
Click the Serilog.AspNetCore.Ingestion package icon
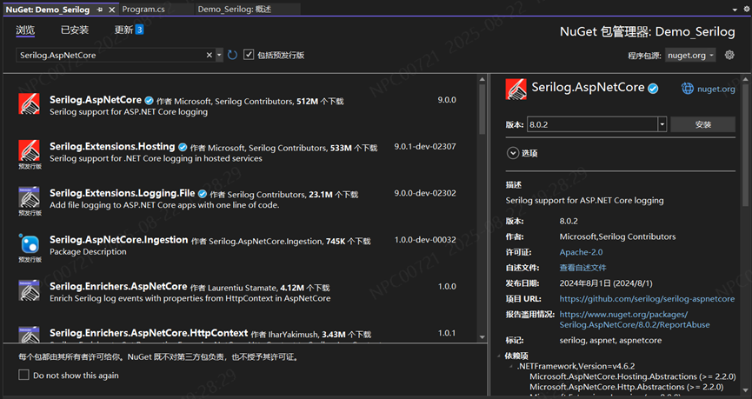(29, 243)
